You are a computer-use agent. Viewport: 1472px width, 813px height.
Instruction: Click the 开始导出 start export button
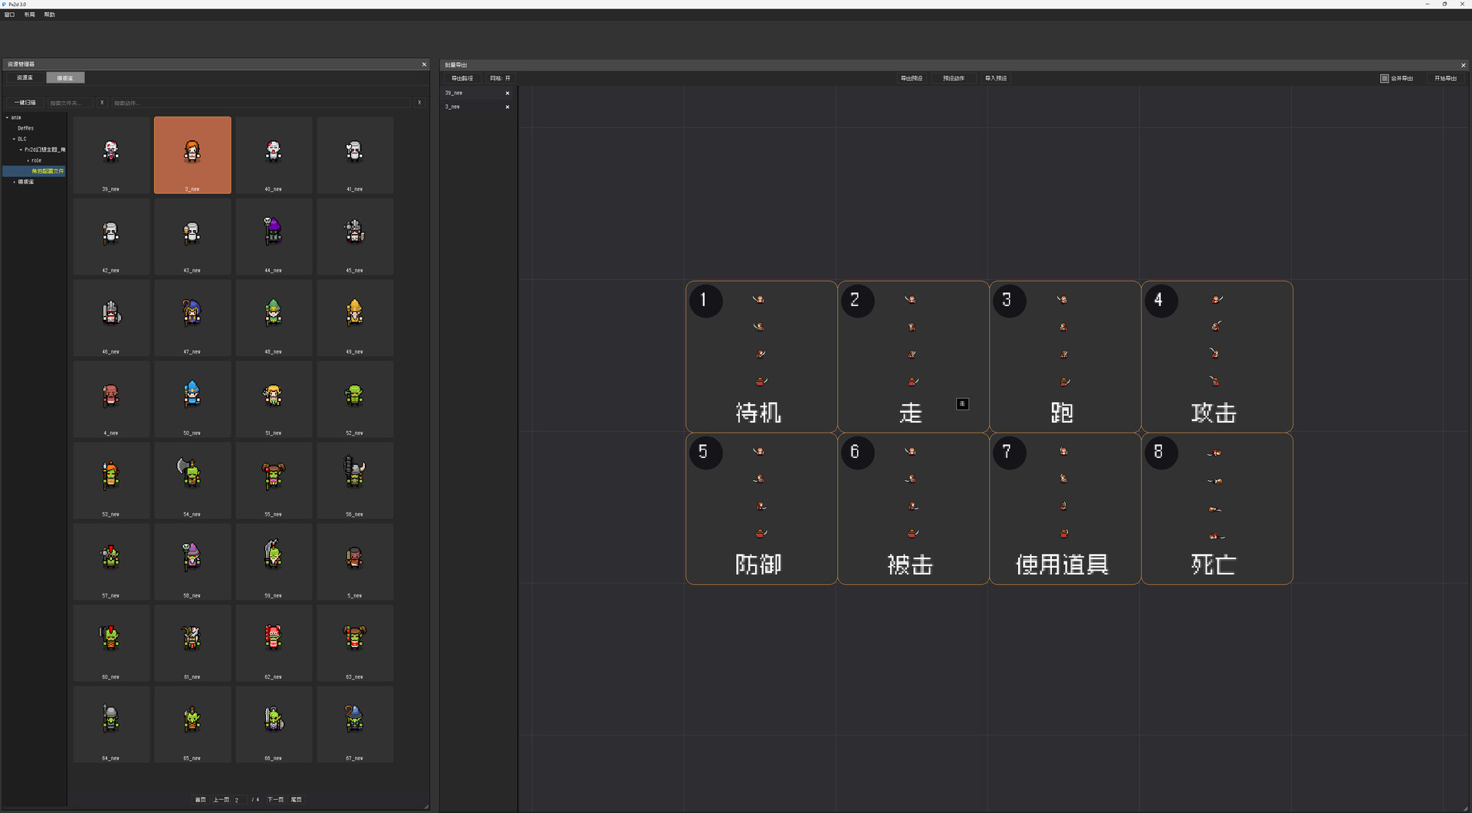pos(1445,78)
